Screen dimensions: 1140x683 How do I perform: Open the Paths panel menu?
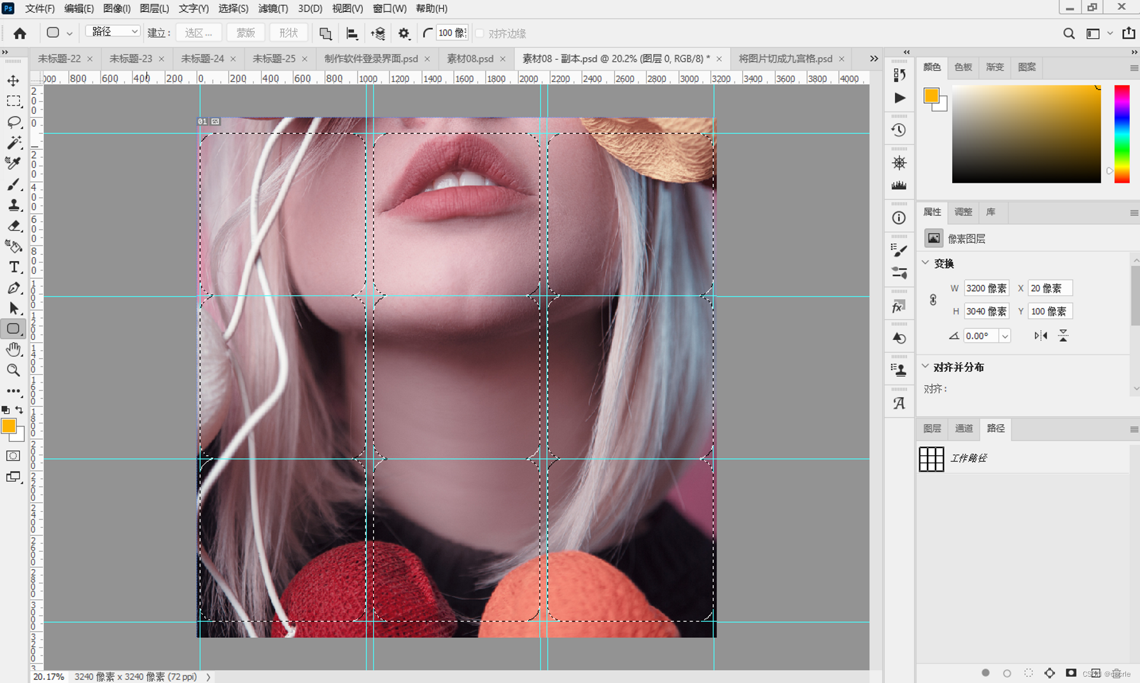point(1134,429)
